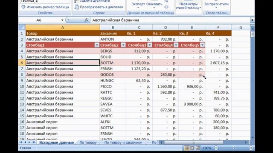Viewport: 273px width, 153px height.
Task: Go to first sheet navigation arrow
Action: (21, 142)
